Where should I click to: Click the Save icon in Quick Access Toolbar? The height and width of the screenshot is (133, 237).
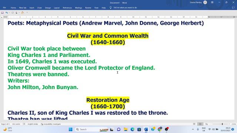point(2,13)
